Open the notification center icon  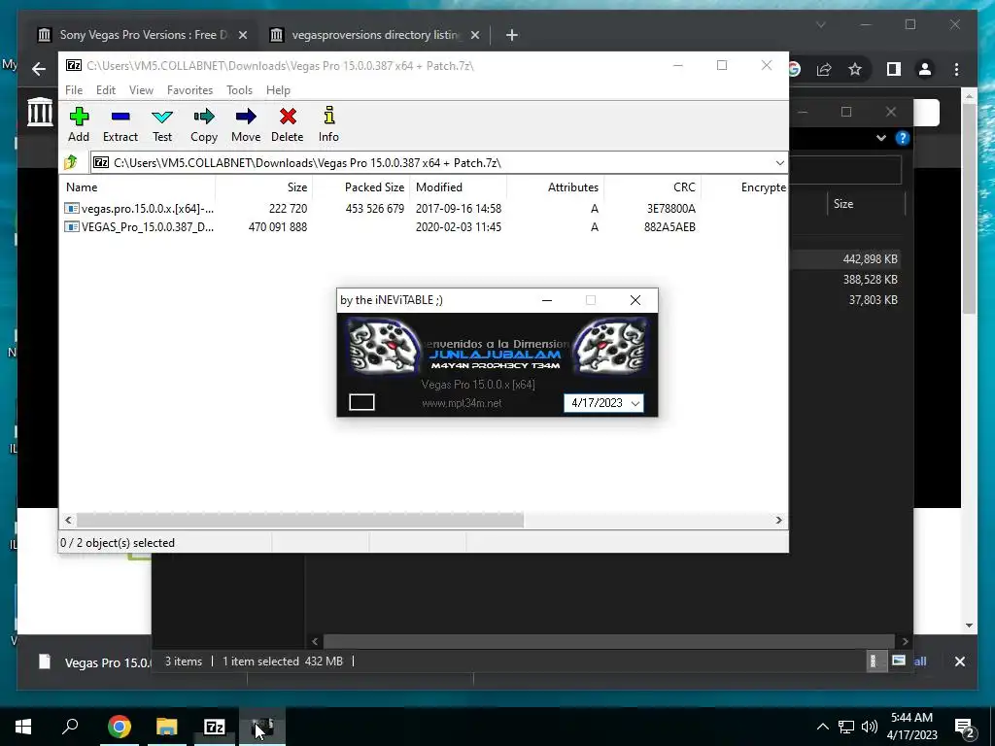click(964, 727)
